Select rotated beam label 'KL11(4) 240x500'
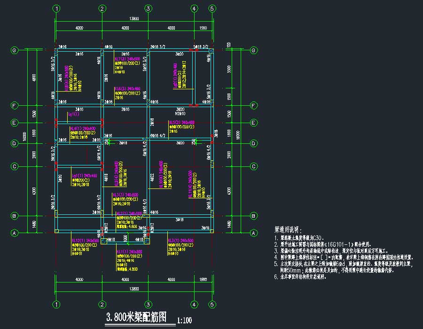 click(190, 184)
